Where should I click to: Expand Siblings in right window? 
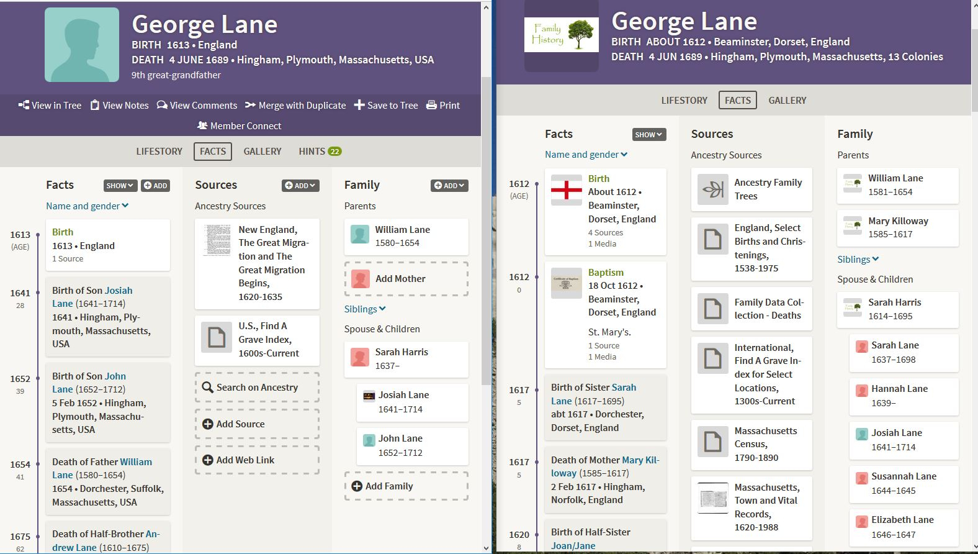[858, 260]
